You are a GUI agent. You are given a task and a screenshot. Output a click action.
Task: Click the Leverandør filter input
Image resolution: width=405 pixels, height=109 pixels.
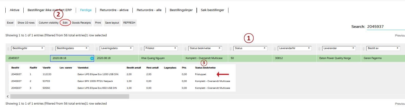339,48
